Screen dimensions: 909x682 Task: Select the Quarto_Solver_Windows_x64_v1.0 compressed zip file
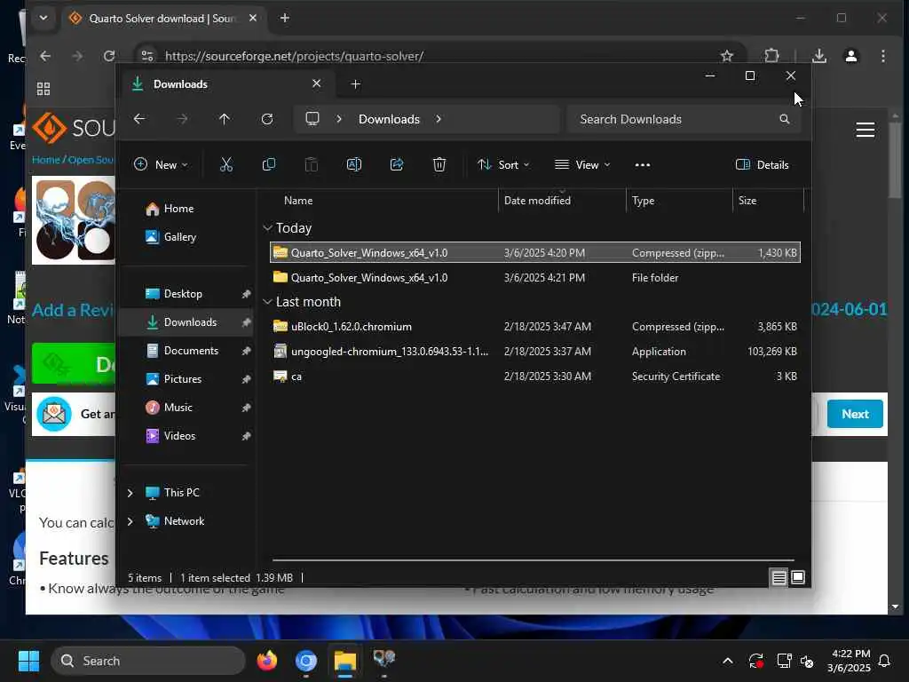pos(535,253)
